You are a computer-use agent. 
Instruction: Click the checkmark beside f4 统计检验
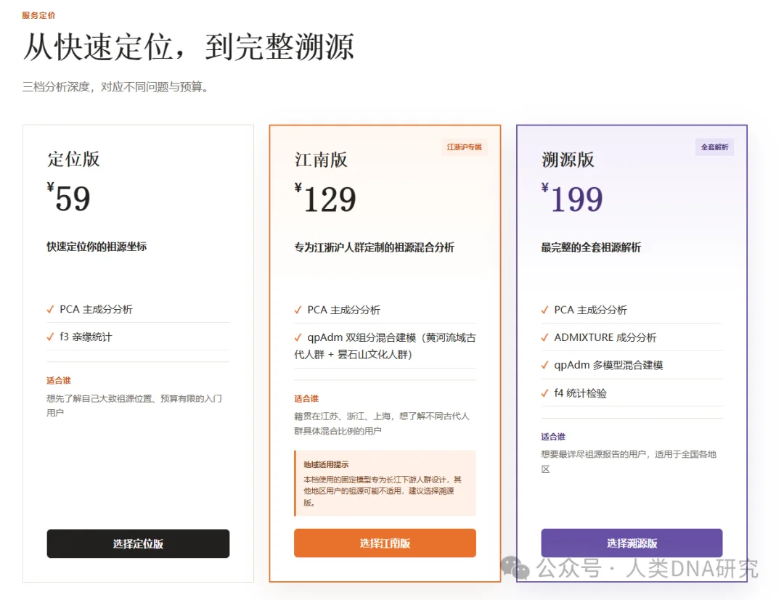coord(545,394)
